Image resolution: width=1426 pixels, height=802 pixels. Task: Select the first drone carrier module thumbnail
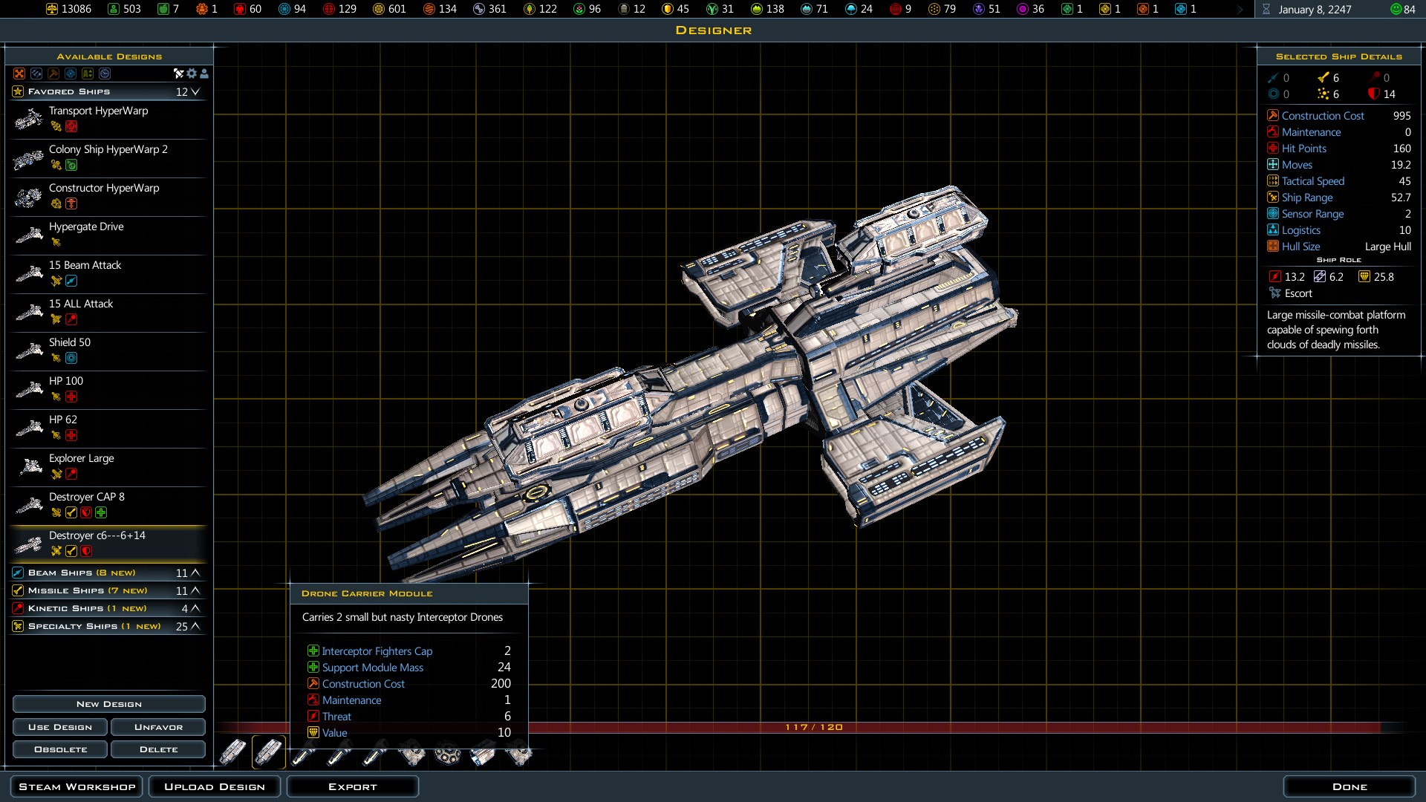point(232,754)
